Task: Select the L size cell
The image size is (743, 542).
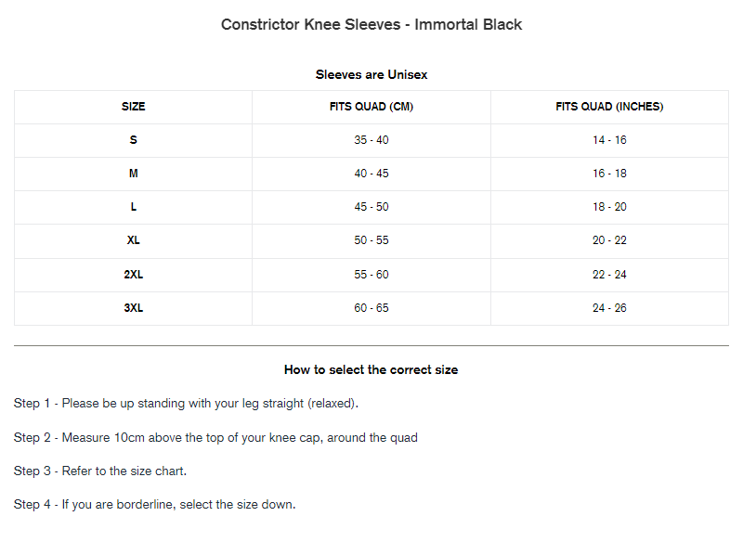Action: pos(133,207)
